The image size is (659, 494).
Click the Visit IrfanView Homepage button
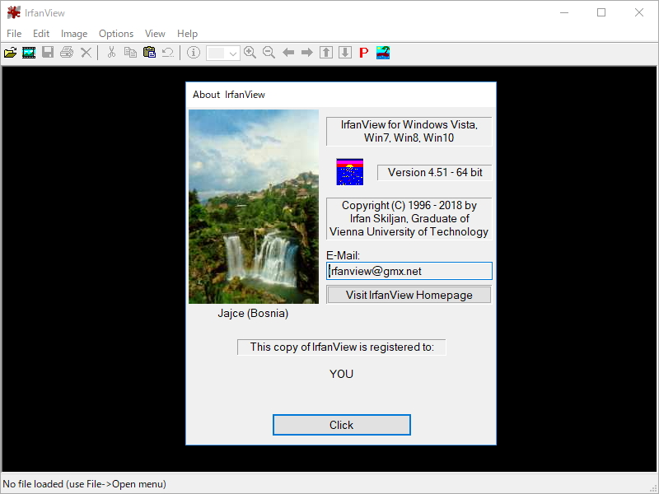pos(409,294)
